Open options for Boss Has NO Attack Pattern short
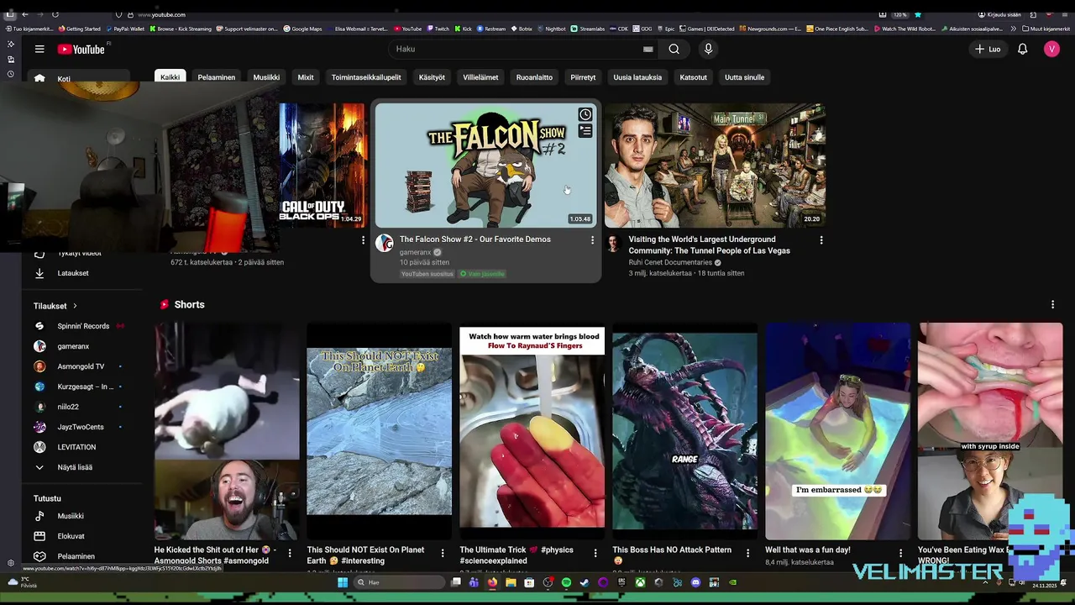The height and width of the screenshot is (605, 1075). 748,553
